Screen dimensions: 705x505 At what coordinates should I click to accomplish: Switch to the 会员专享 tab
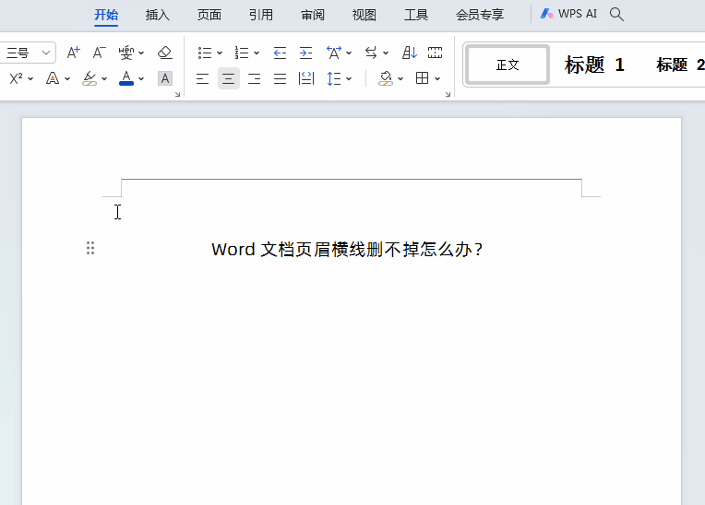(x=480, y=16)
